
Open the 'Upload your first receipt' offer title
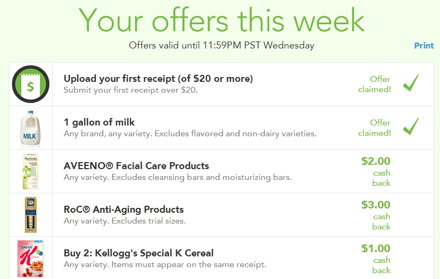158,79
